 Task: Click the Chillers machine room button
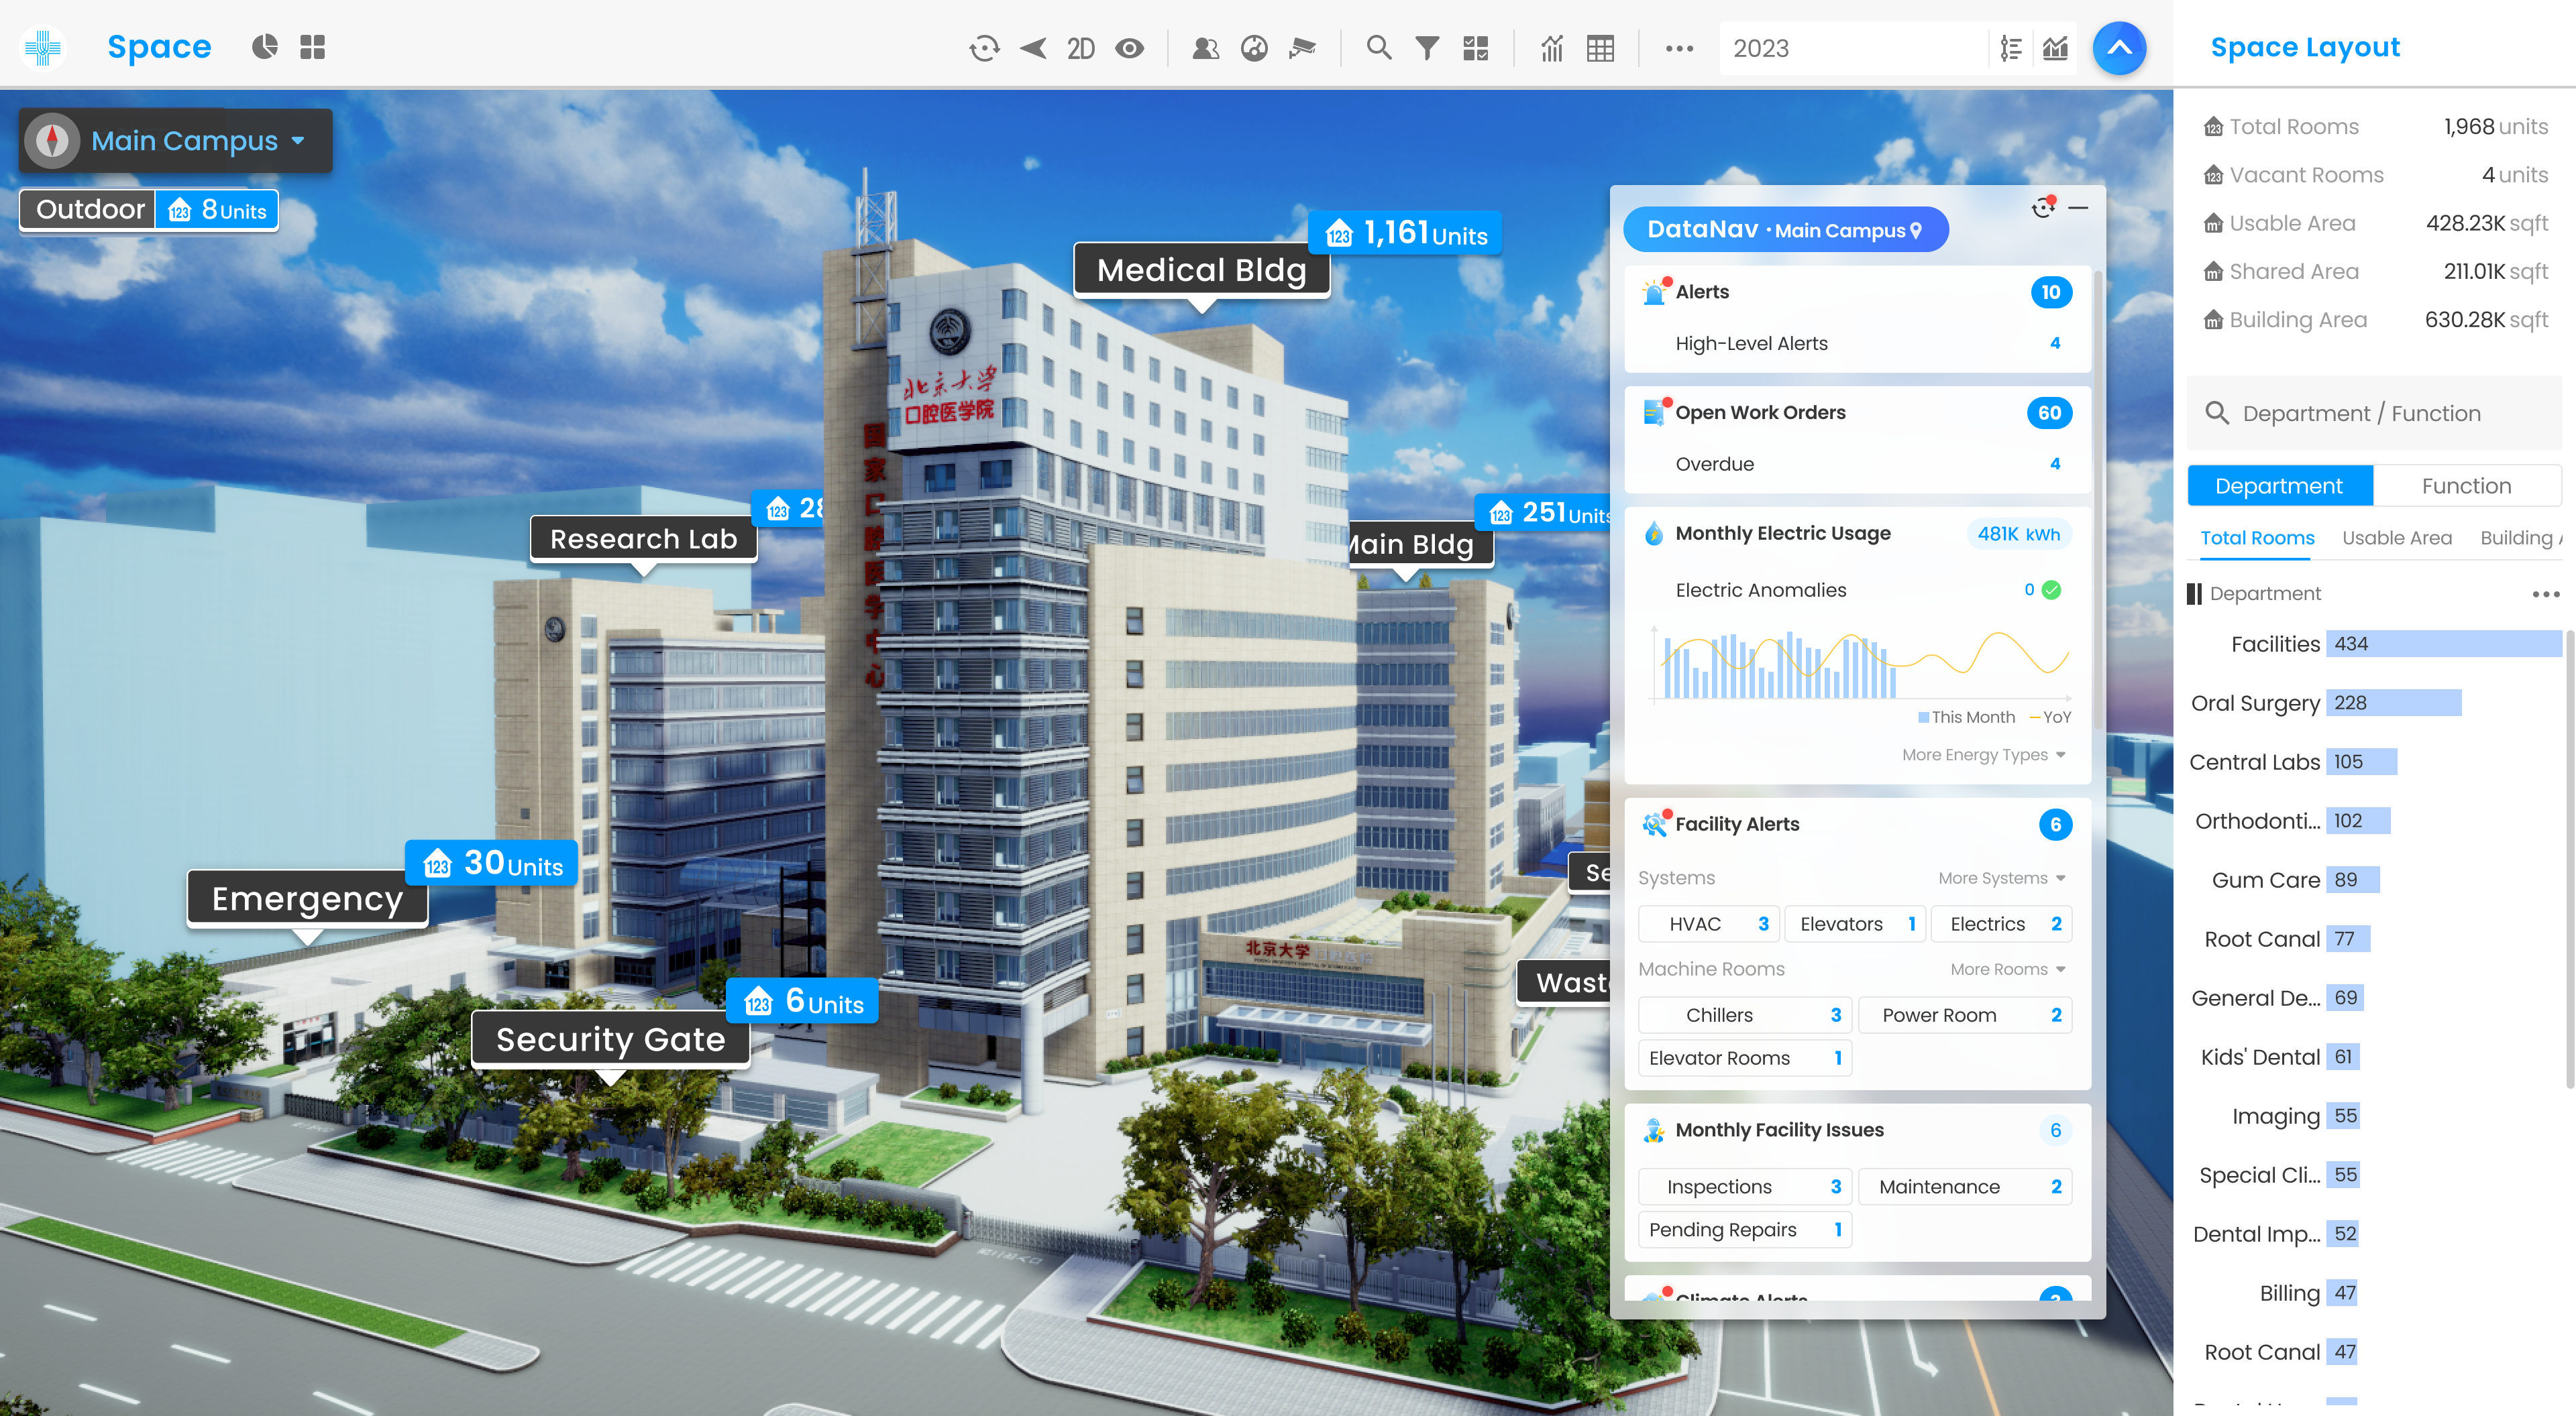pyautogui.click(x=1744, y=1014)
